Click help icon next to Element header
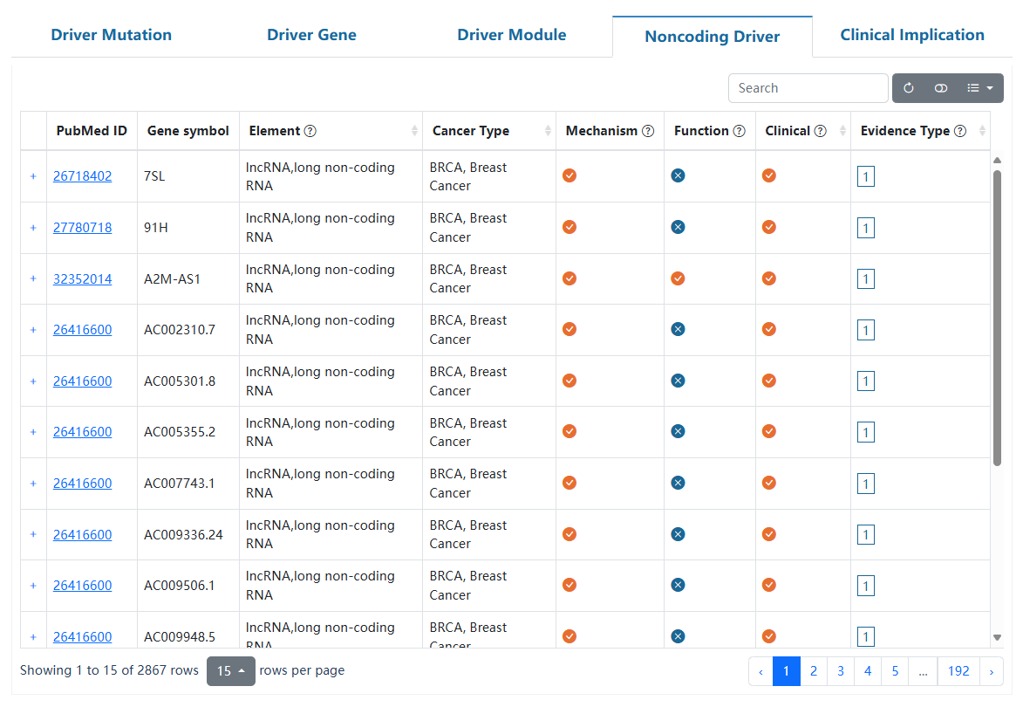Screen dimensions: 1023x707 pyautogui.click(x=310, y=131)
